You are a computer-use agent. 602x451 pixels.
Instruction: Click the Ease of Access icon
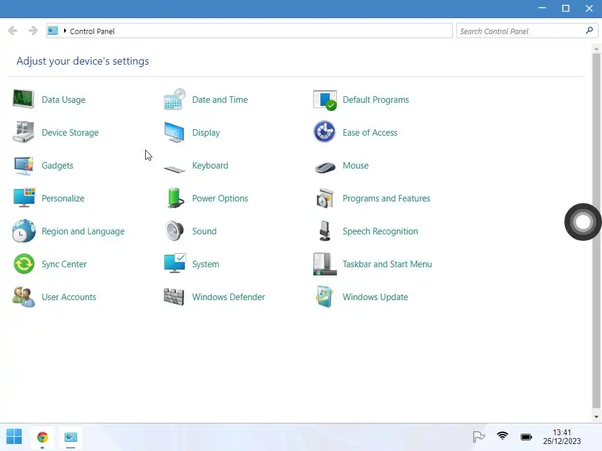tap(325, 132)
